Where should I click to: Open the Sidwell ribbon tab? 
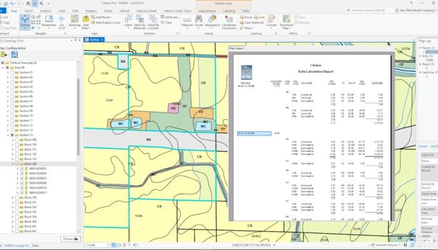pyautogui.click(x=125, y=11)
